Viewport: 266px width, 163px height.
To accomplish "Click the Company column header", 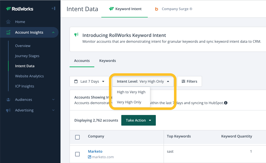I will [x=96, y=136].
